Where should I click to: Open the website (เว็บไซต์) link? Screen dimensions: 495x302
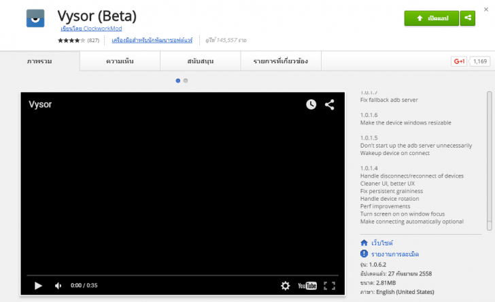(x=382, y=243)
